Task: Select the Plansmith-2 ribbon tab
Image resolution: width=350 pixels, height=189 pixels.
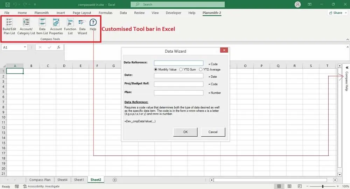Action: pyautogui.click(x=212, y=13)
